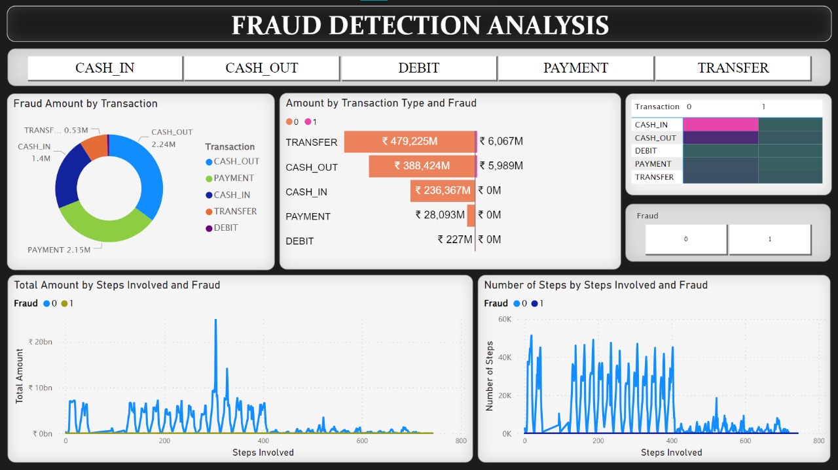The image size is (838, 470).
Task: Click PAYMENT green legend marker
Action: click(209, 178)
